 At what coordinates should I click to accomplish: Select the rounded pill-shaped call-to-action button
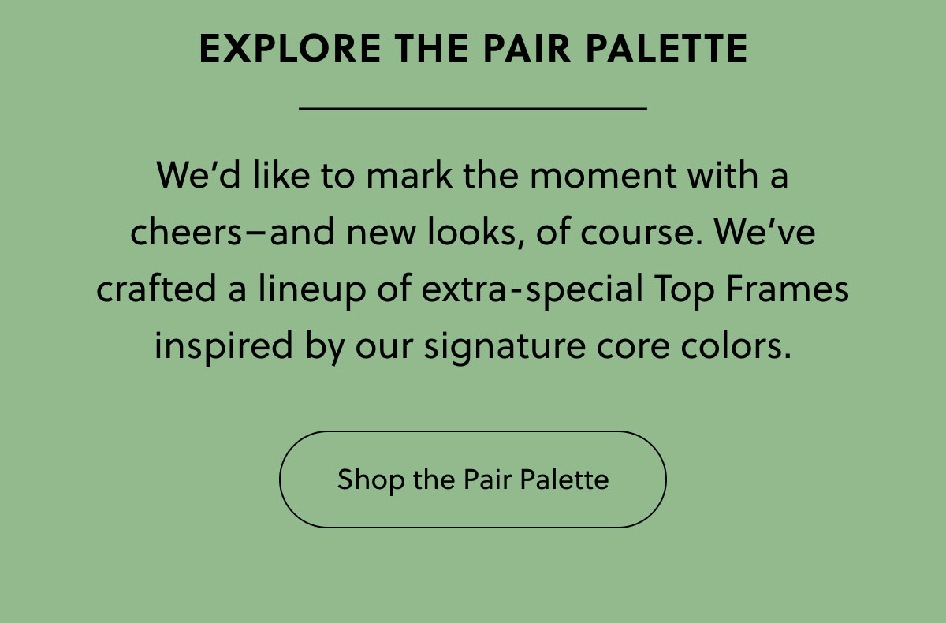(472, 479)
